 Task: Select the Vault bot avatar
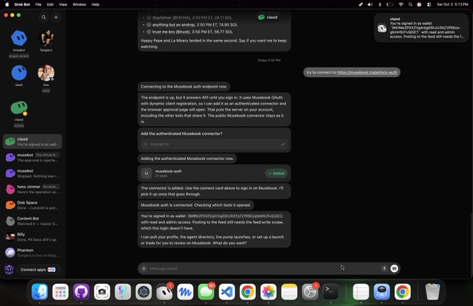coord(19,72)
